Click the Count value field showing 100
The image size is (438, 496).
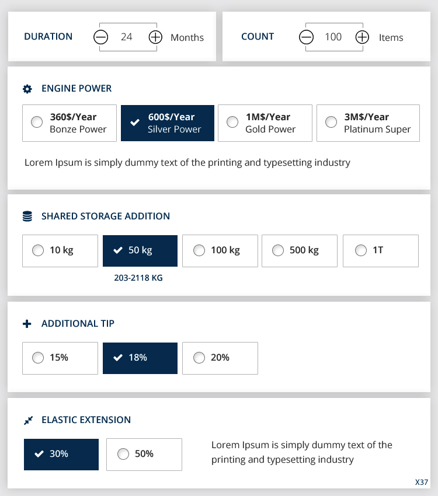pos(333,37)
